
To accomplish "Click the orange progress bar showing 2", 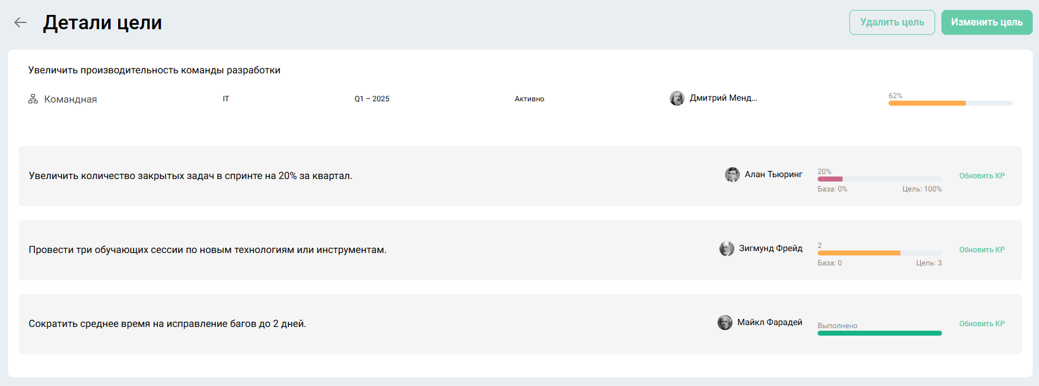I will pos(879,253).
